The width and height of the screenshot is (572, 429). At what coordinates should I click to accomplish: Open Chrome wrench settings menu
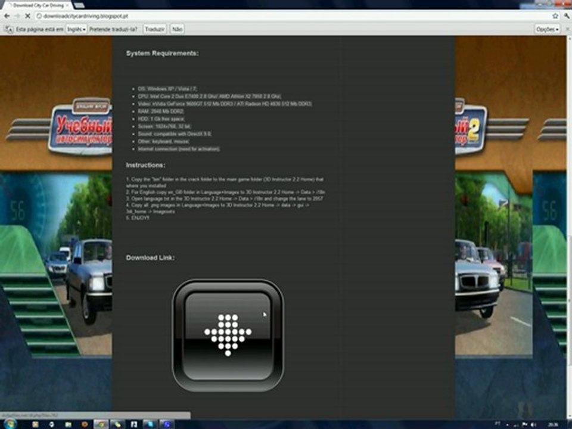click(x=567, y=16)
